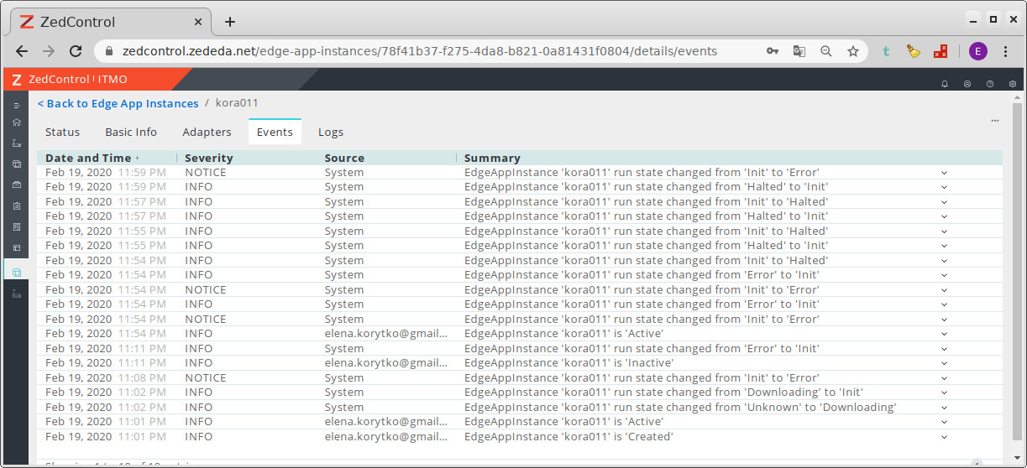1027x468 pixels.
Task: Go back to Edge App Instances
Action: point(118,103)
